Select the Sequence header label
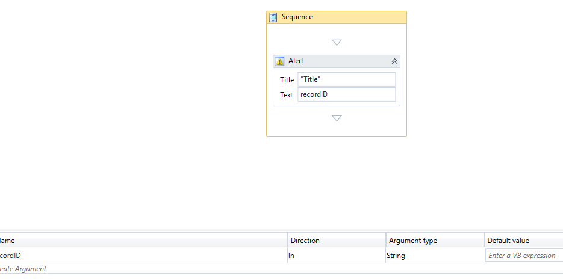The height and width of the screenshot is (279, 563). coord(297,17)
